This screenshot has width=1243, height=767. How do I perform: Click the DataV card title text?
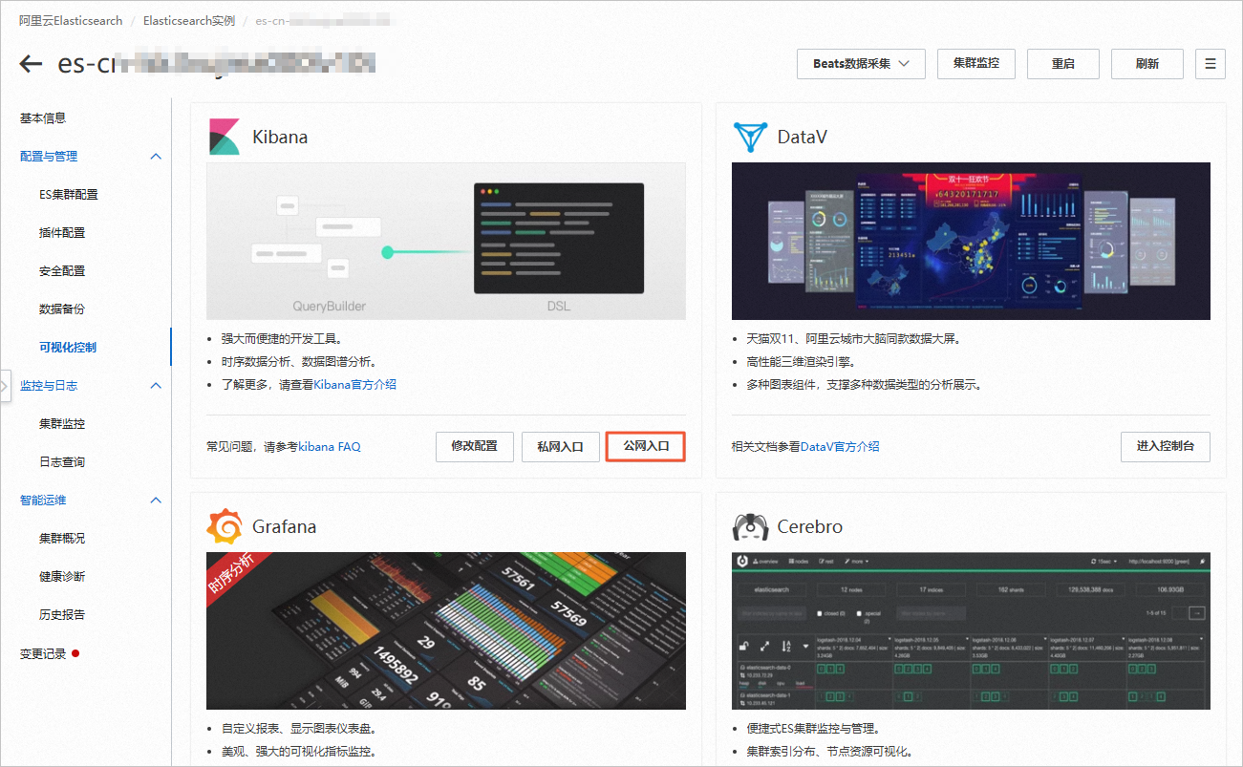(803, 137)
